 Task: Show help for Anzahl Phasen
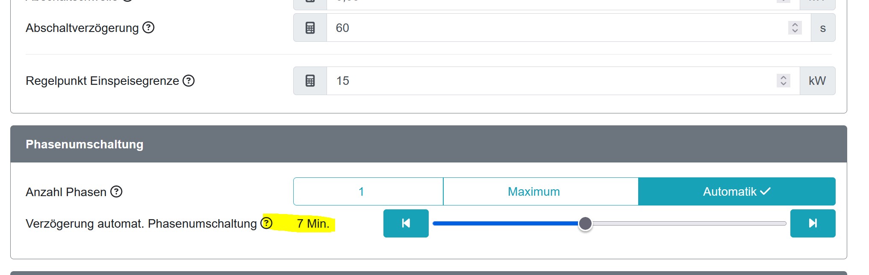coord(116,192)
